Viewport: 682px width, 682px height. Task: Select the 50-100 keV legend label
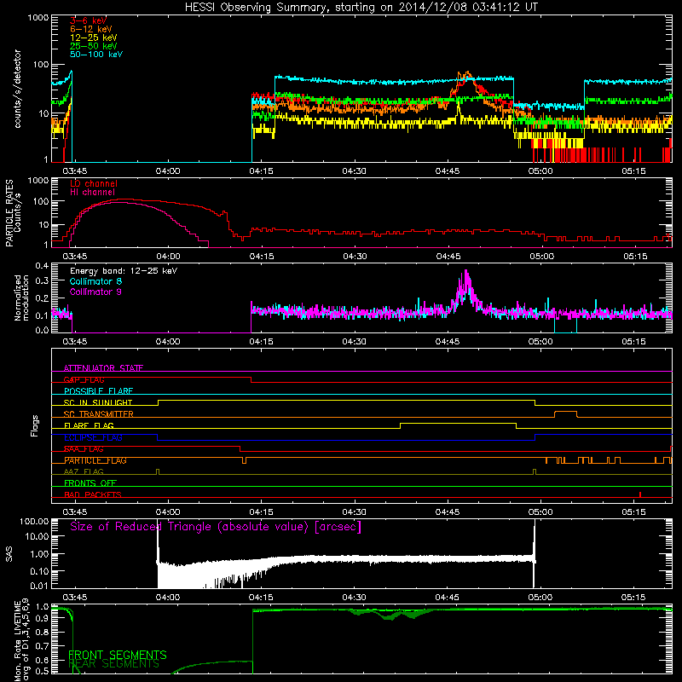click(x=95, y=55)
